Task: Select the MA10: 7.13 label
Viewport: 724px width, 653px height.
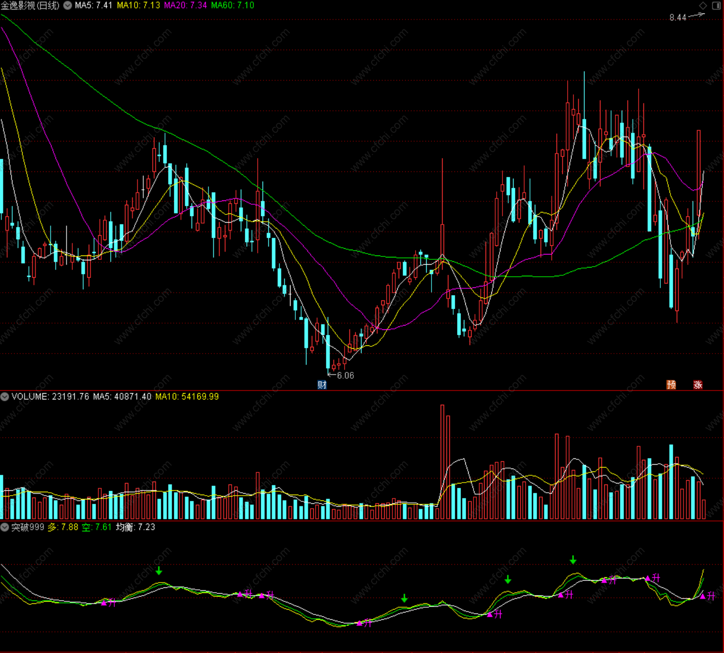Action: pyautogui.click(x=139, y=5)
